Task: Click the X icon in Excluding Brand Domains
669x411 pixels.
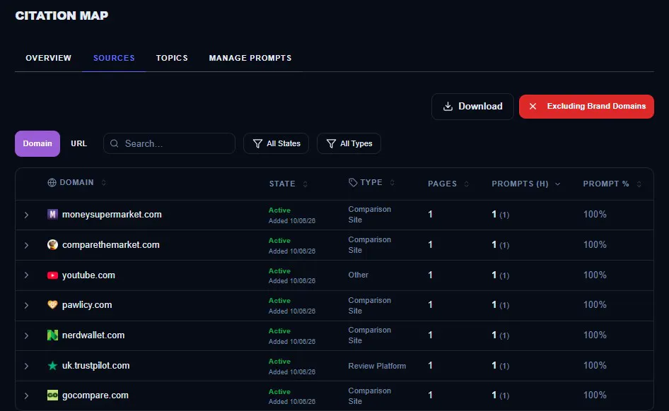Action: point(533,107)
